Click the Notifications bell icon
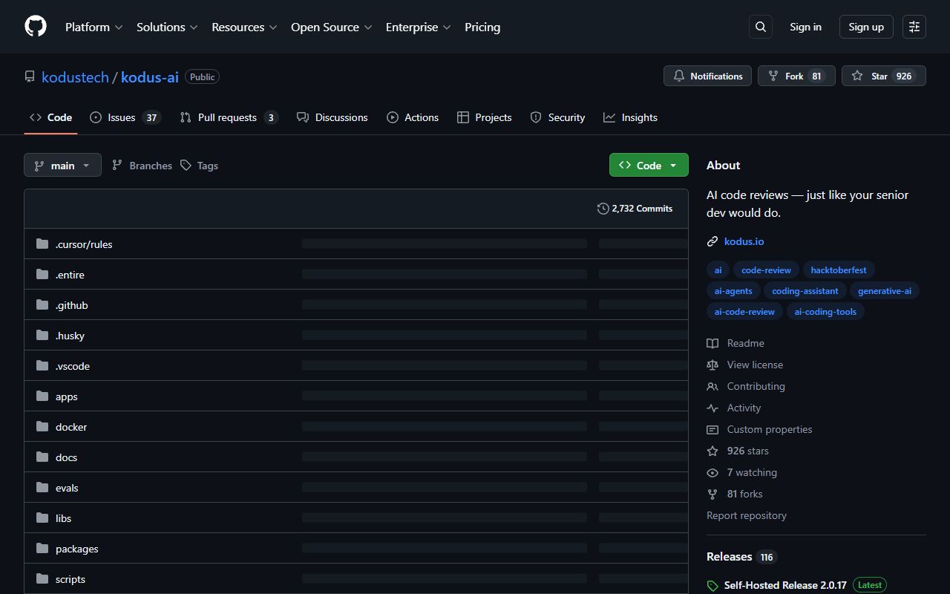The height and width of the screenshot is (594, 950). click(679, 76)
